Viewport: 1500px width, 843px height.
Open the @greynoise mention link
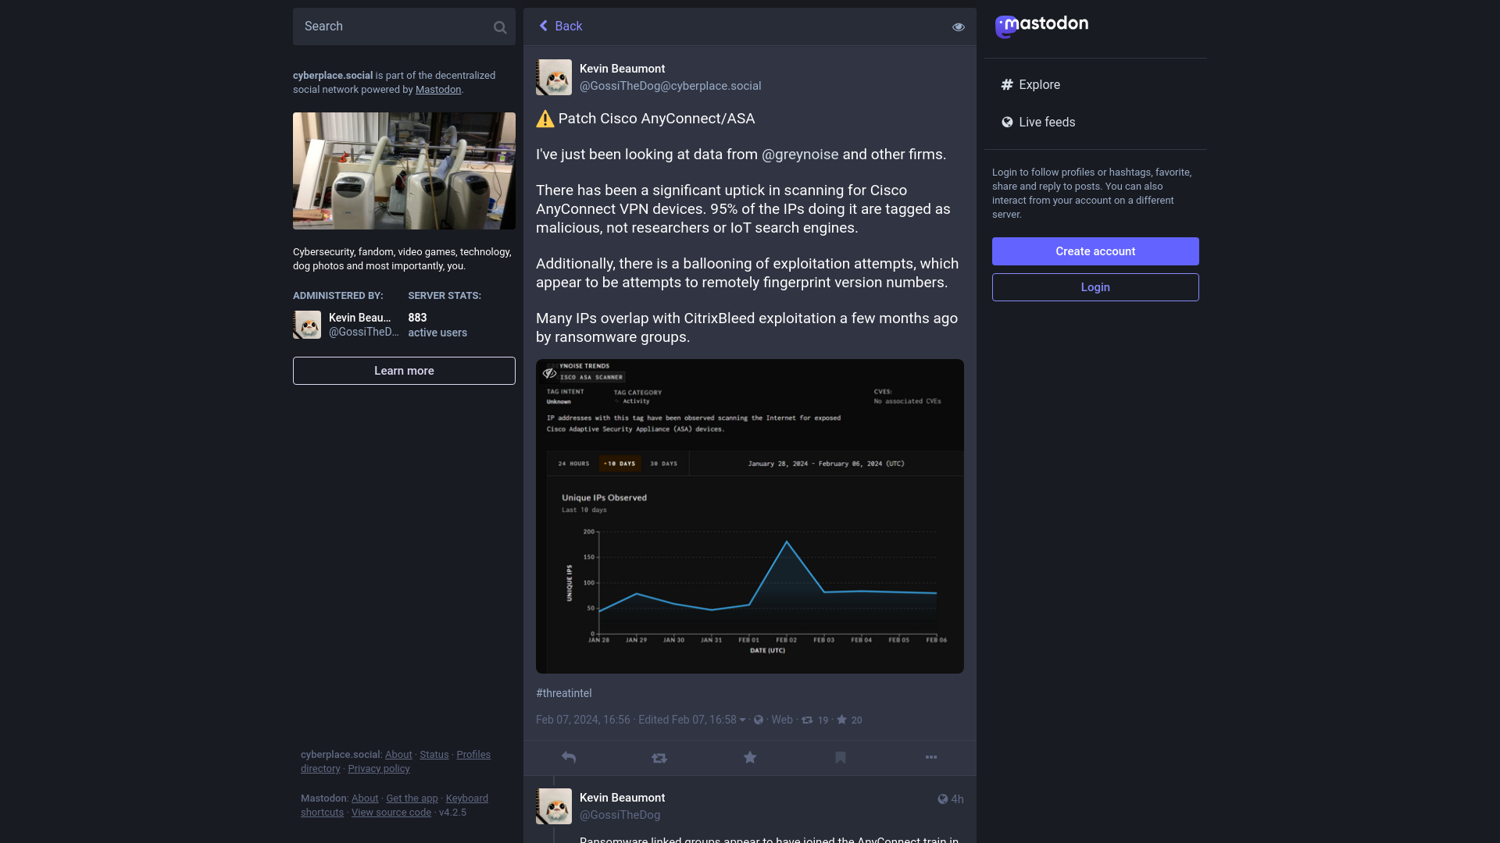(x=800, y=155)
